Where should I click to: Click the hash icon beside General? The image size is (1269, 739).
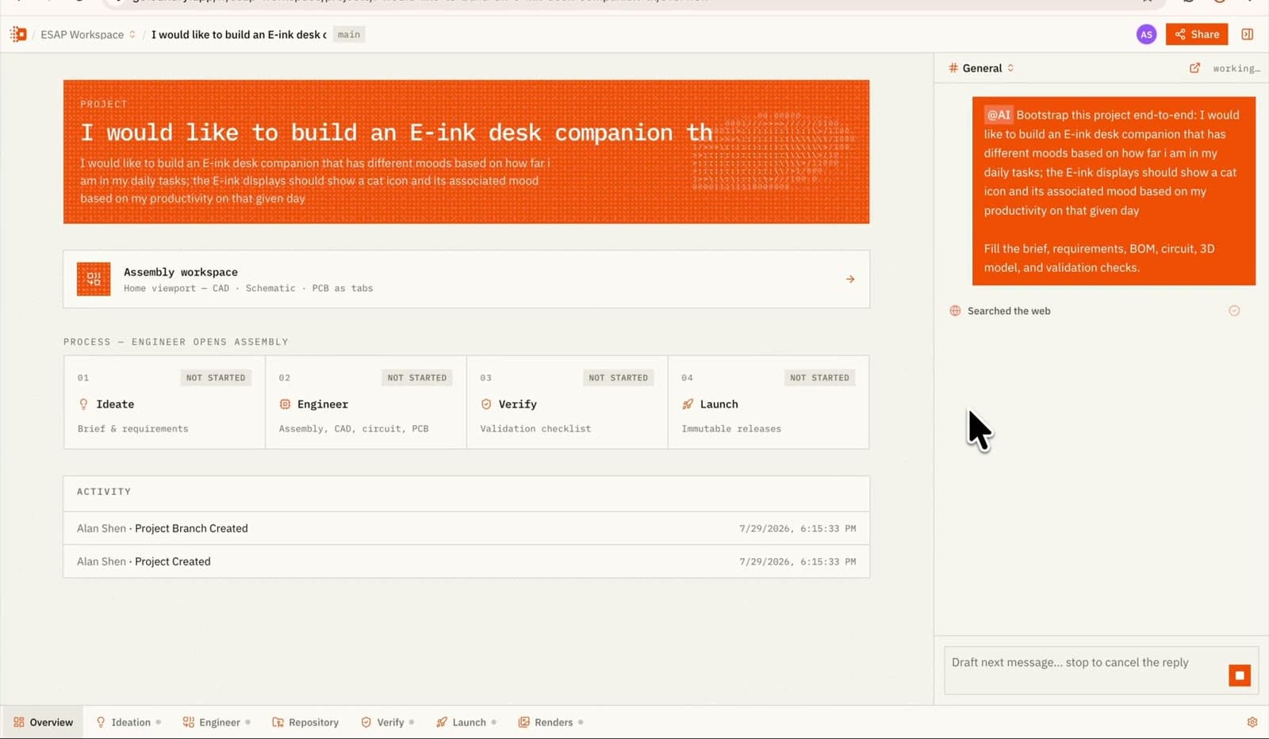[953, 68]
